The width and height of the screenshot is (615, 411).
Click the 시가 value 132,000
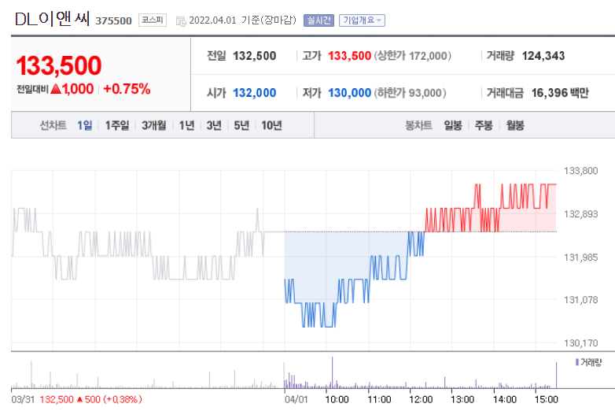pyautogui.click(x=255, y=93)
